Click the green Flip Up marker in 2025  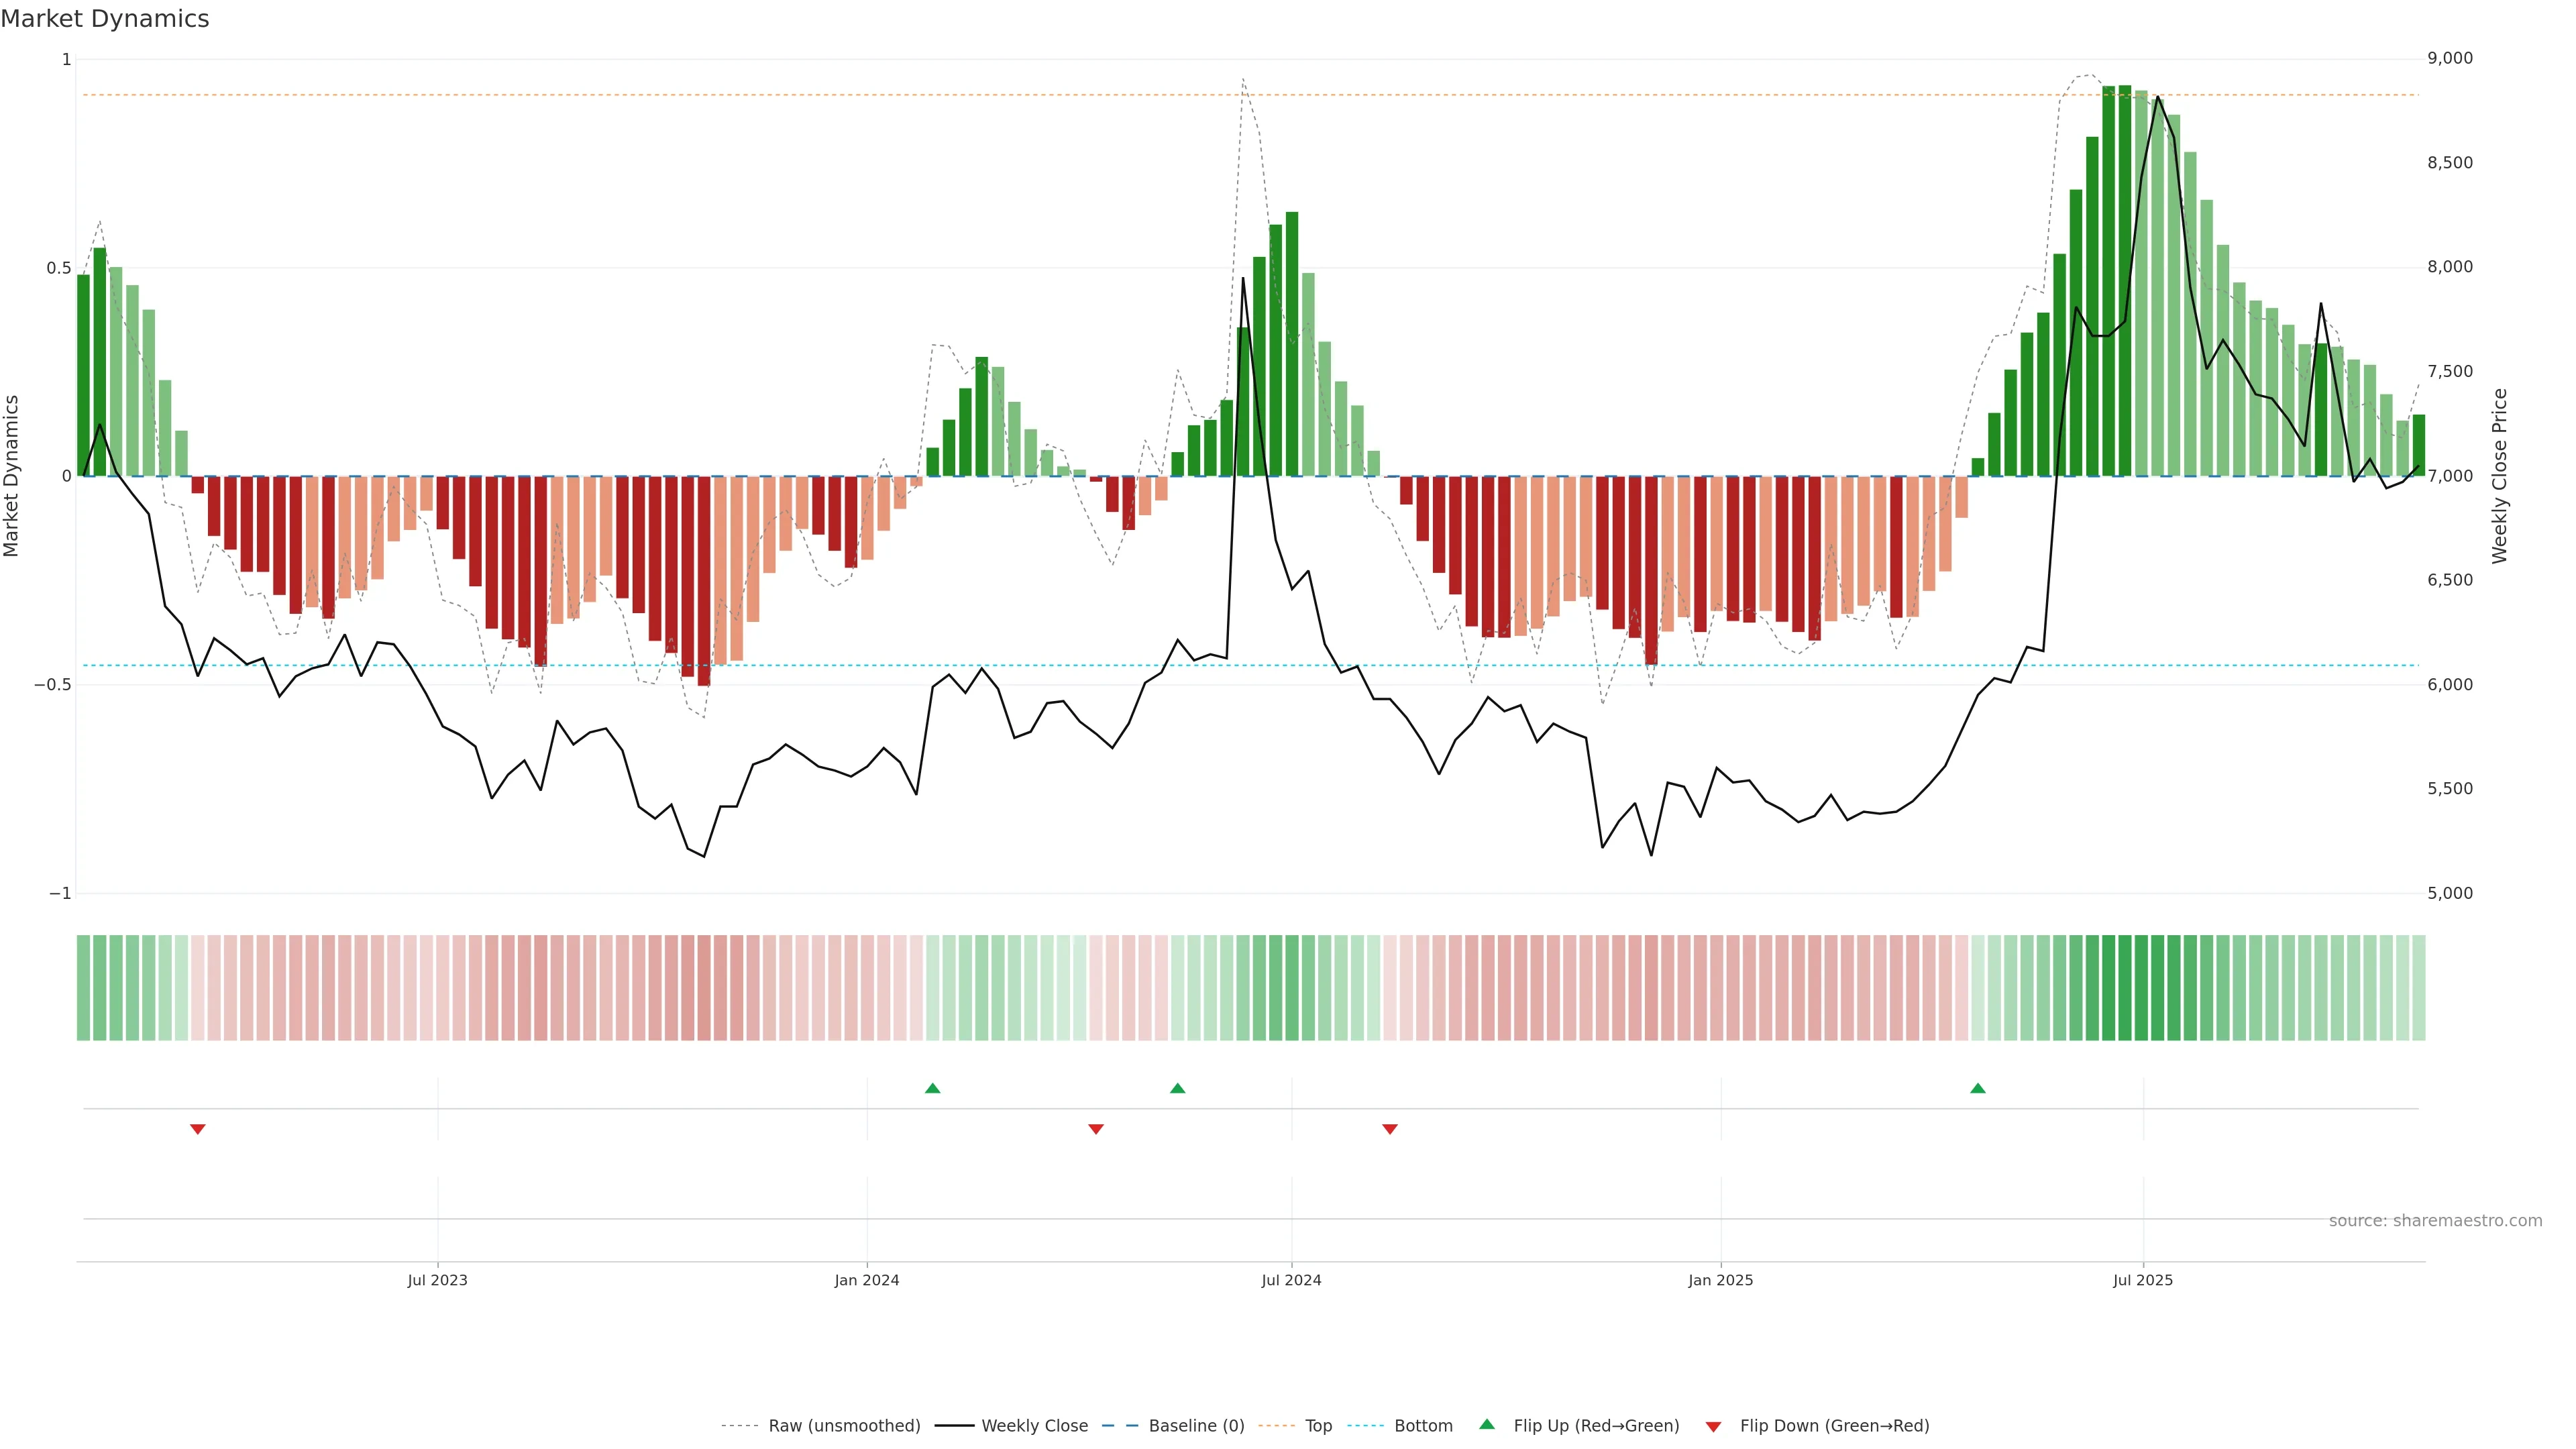point(1977,1088)
